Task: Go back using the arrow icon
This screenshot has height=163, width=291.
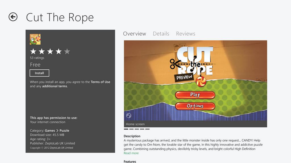Action: [13, 17]
